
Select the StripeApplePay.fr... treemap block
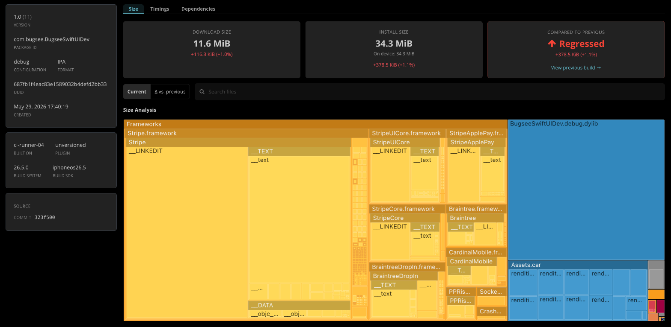coord(476,133)
